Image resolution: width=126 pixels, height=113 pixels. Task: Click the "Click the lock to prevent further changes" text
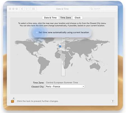tap(38, 101)
